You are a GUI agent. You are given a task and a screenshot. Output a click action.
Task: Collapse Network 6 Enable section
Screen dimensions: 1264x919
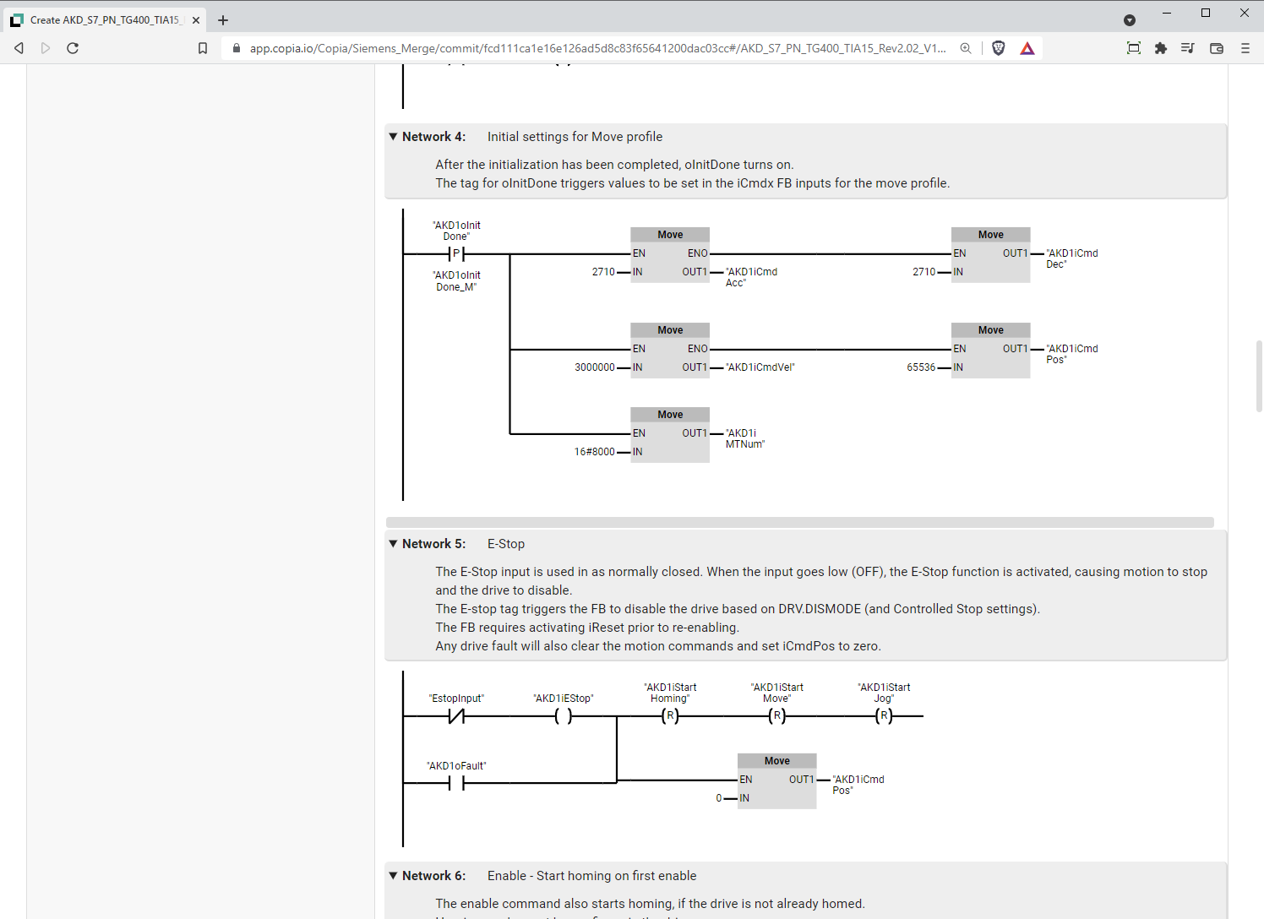coord(394,875)
